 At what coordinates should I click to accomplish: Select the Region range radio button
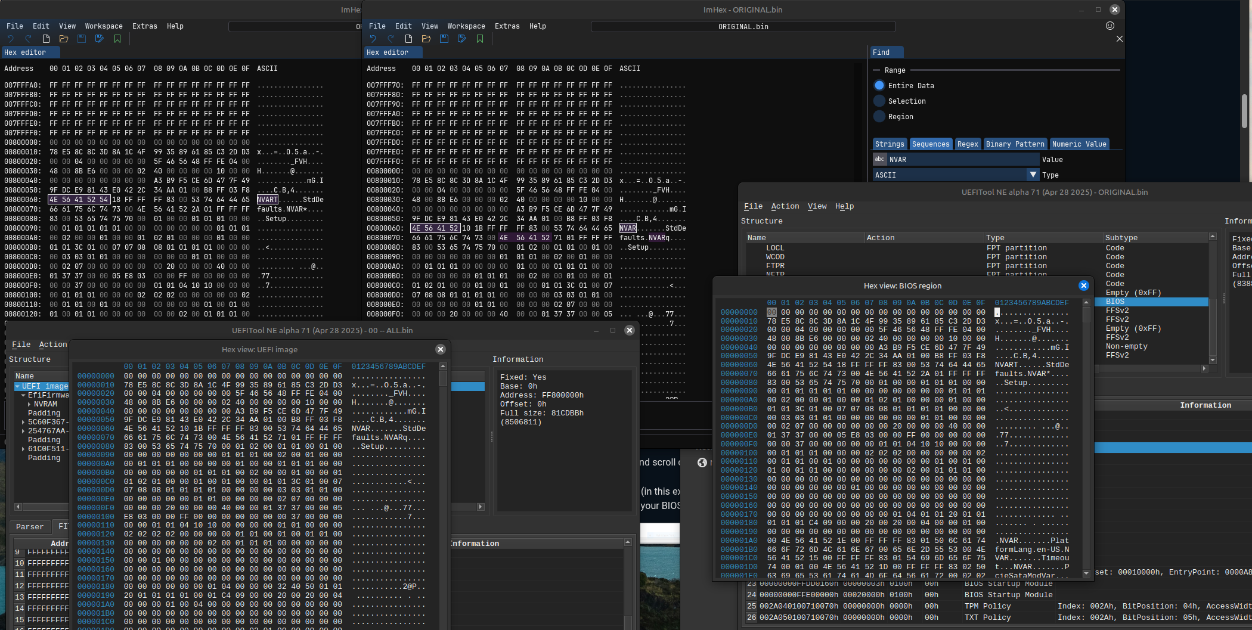tap(879, 117)
